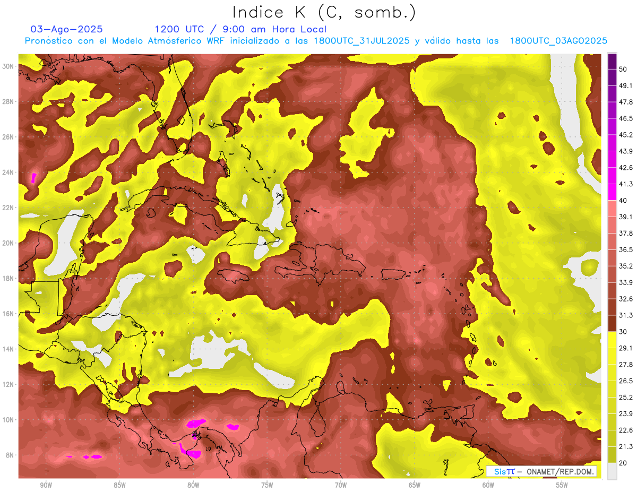Screen dimensions: 637x492
Task: Click the latitude axis label "10N"
Action: [x=8, y=420]
